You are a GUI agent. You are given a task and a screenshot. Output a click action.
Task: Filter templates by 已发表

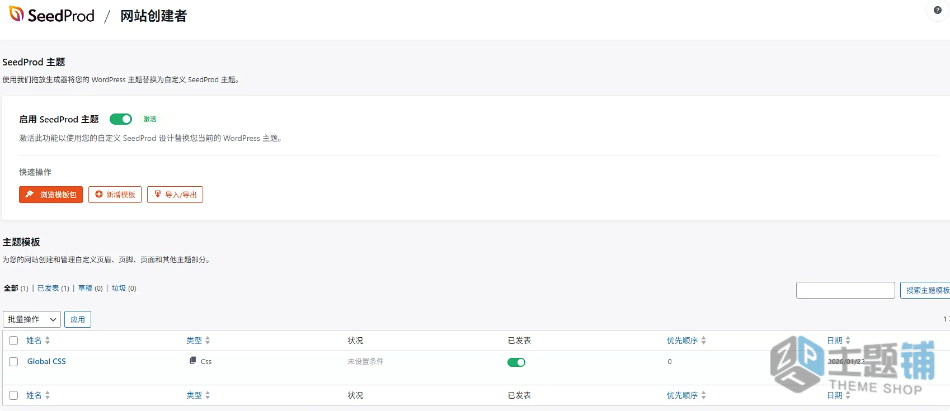(x=48, y=288)
